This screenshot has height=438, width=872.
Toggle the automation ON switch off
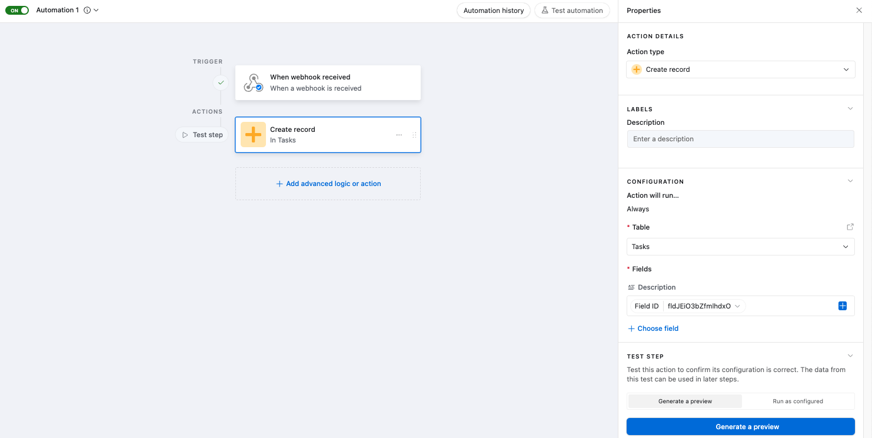(x=17, y=10)
